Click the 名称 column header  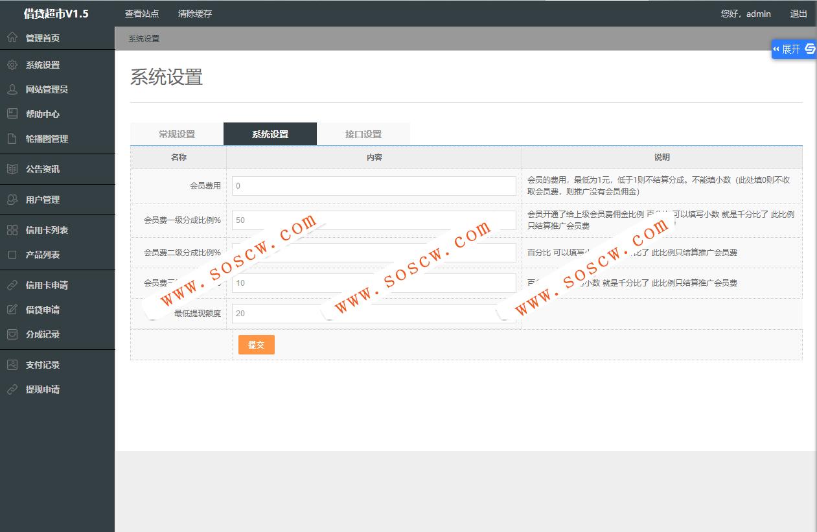coord(179,157)
